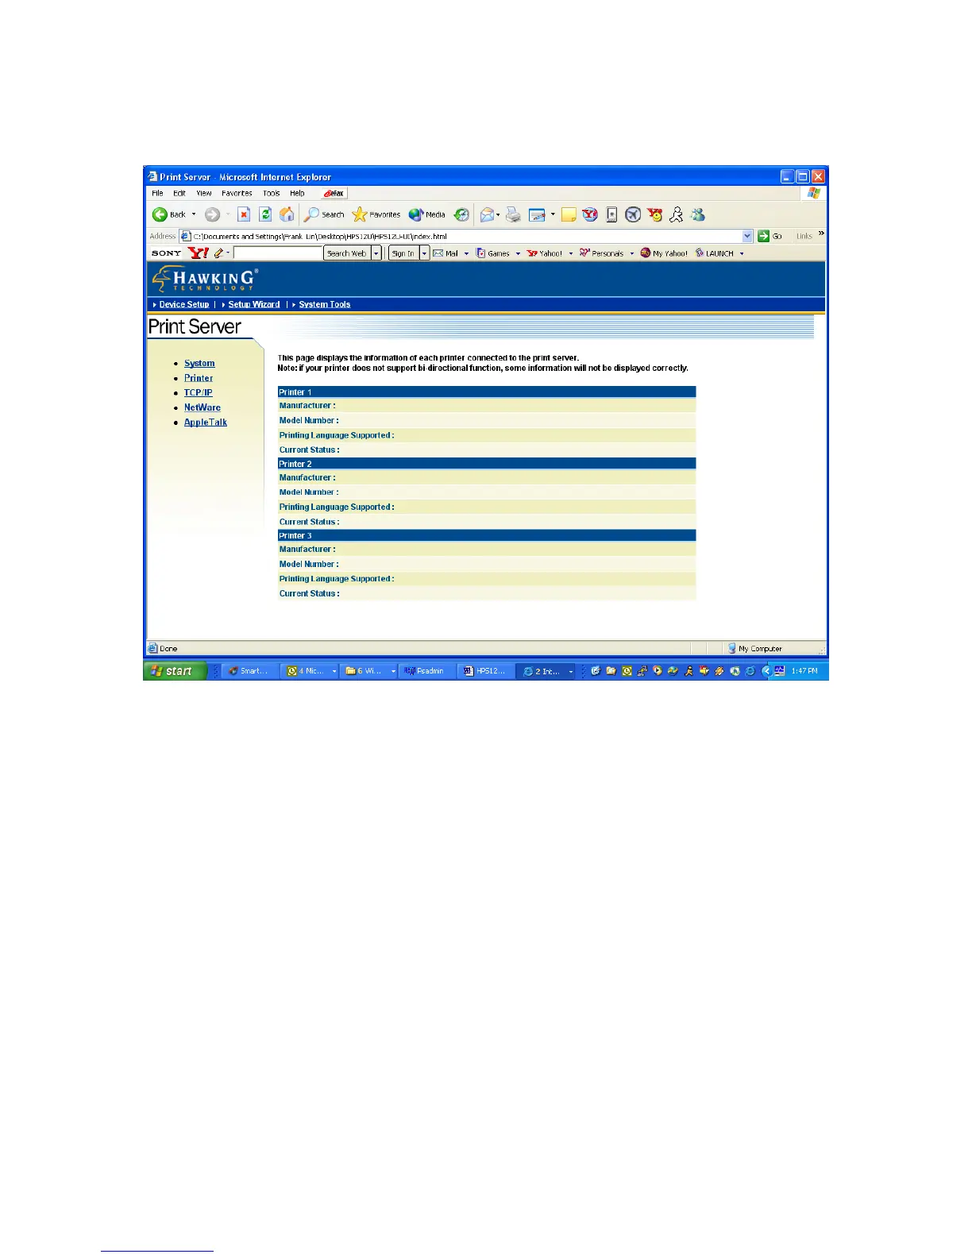Expand the Mail envelope dropdown arrow
The image size is (972, 1258).
pyautogui.click(x=499, y=214)
